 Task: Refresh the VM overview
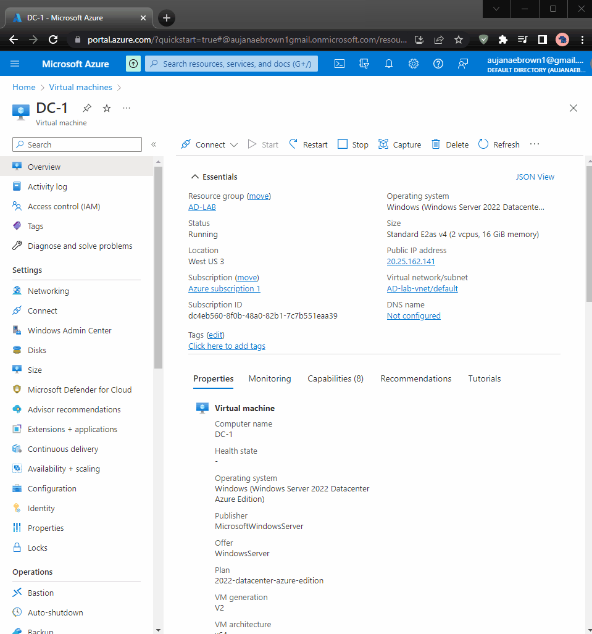[x=499, y=144]
